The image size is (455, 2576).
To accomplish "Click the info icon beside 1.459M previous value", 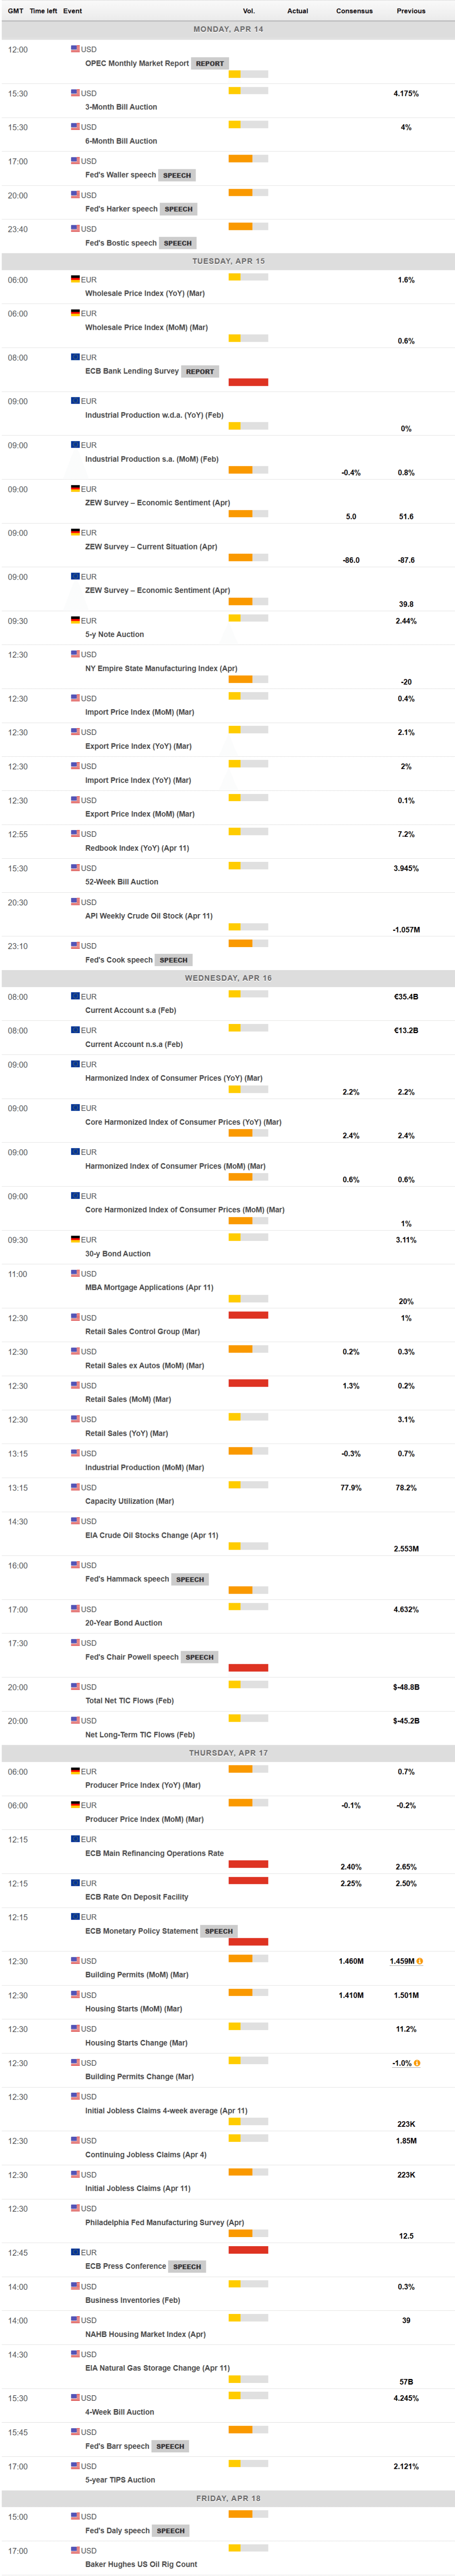I will pyautogui.click(x=420, y=1961).
